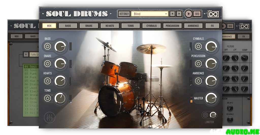260x135 pixels.
Task: Click the SEQ button next to play
Action: point(197,14)
